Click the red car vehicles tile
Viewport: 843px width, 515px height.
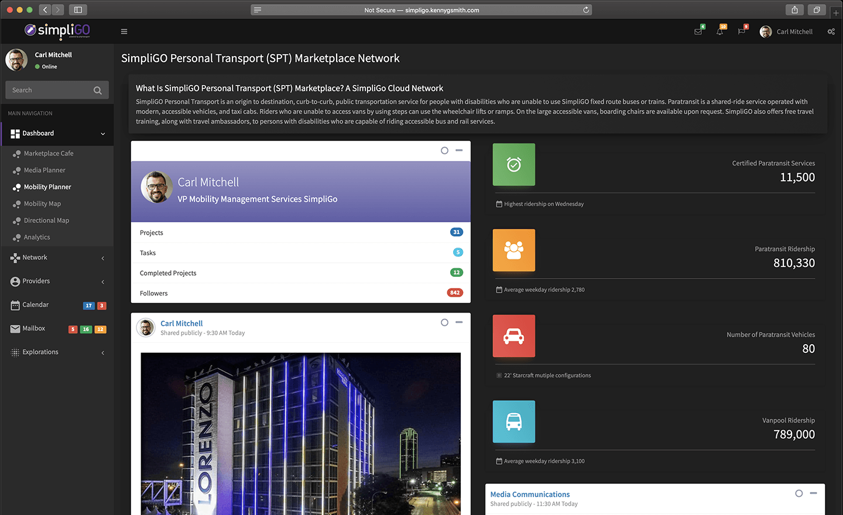point(513,336)
